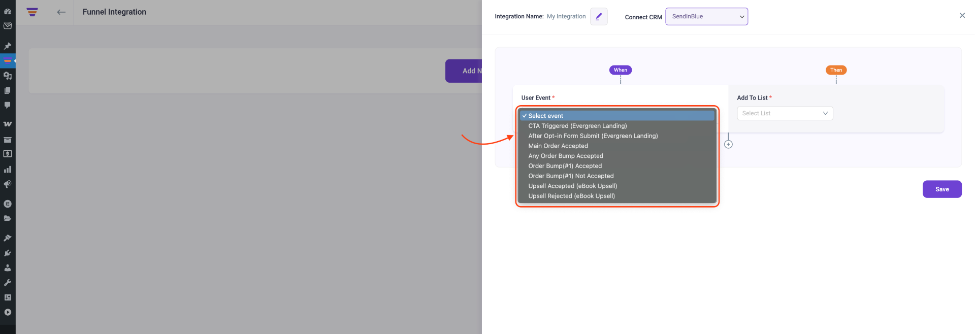Open the Connect CRM SendInBlue dropdown
This screenshot has height=334, width=975.
[706, 16]
